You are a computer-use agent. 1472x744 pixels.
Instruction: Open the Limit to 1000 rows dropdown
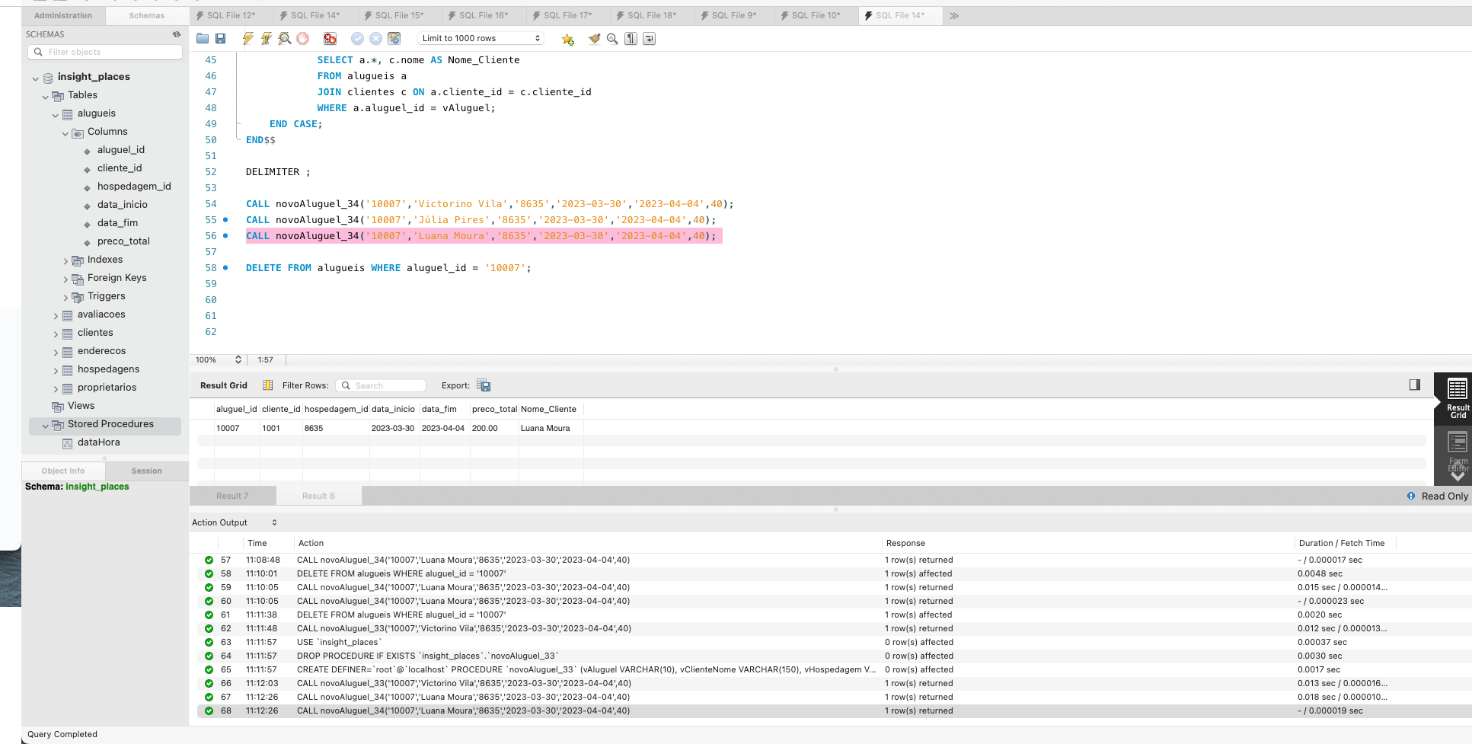tap(481, 38)
